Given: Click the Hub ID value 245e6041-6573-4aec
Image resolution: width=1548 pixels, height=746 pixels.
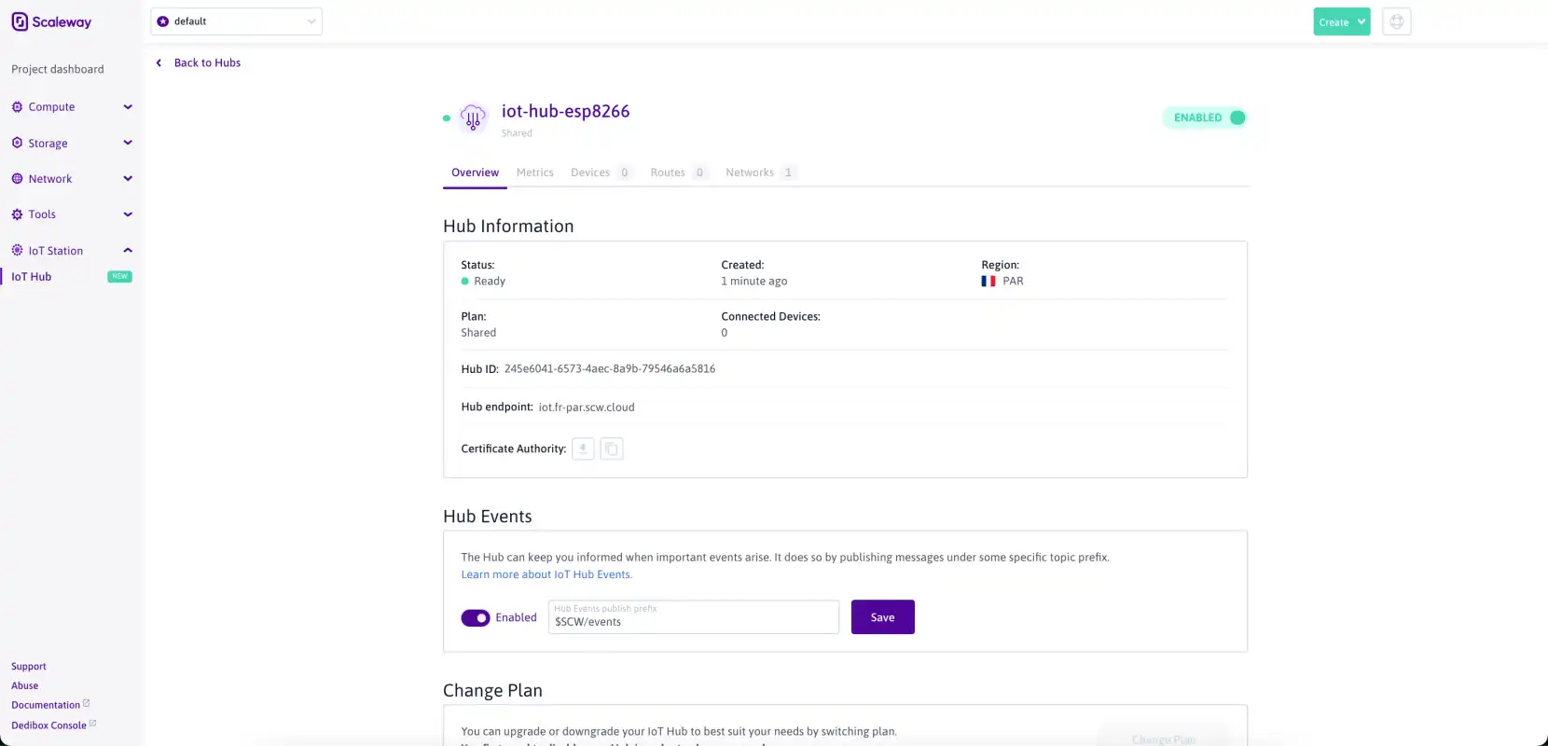Looking at the screenshot, I should tap(610, 369).
